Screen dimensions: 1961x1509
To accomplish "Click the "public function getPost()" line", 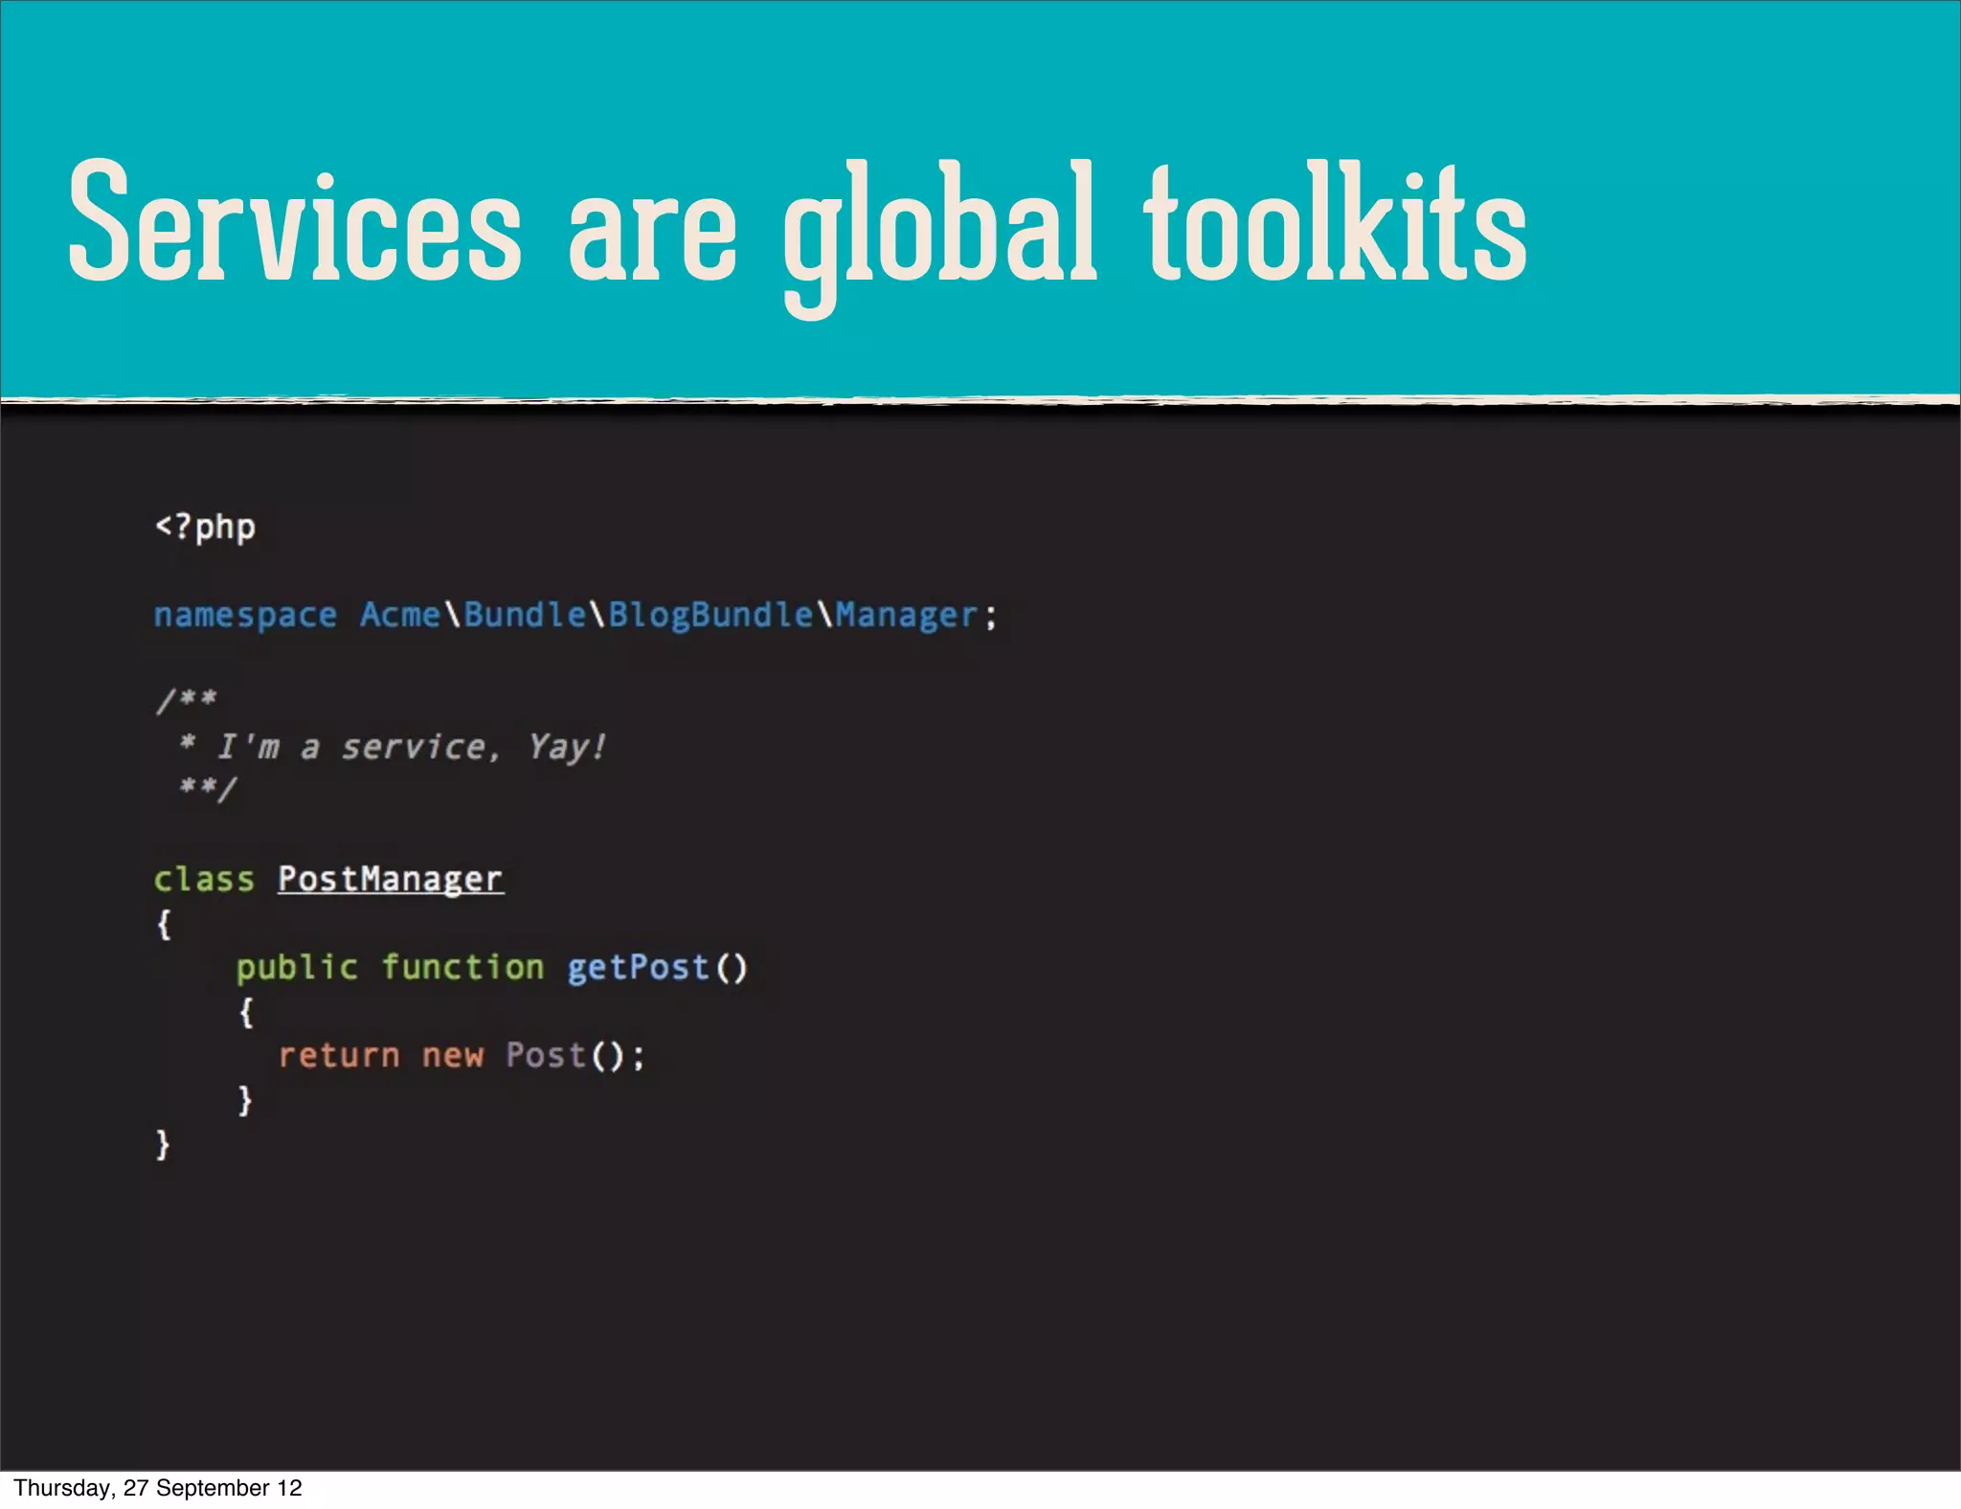I will [491, 968].
